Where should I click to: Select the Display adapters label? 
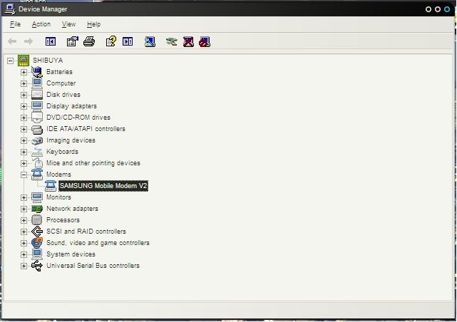pos(71,106)
